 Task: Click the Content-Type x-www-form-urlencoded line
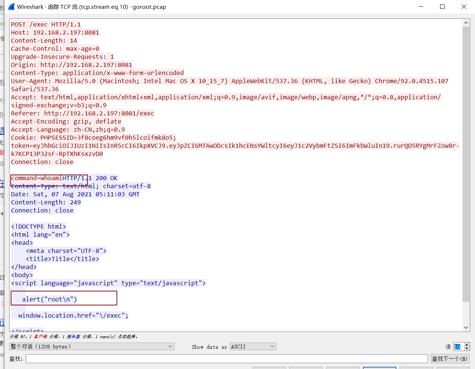tap(97, 73)
